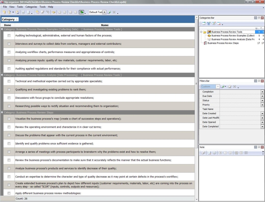
Task: Click the edit category icon in Categories Bar
Action: (x=214, y=24)
